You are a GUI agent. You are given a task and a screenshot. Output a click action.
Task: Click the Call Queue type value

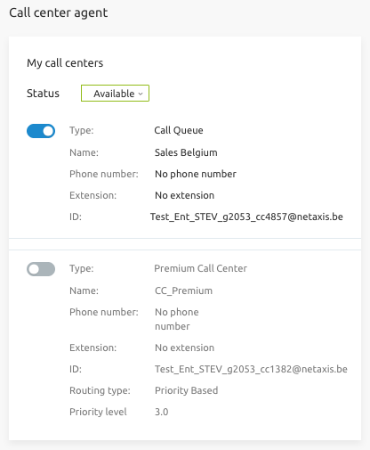click(x=179, y=130)
